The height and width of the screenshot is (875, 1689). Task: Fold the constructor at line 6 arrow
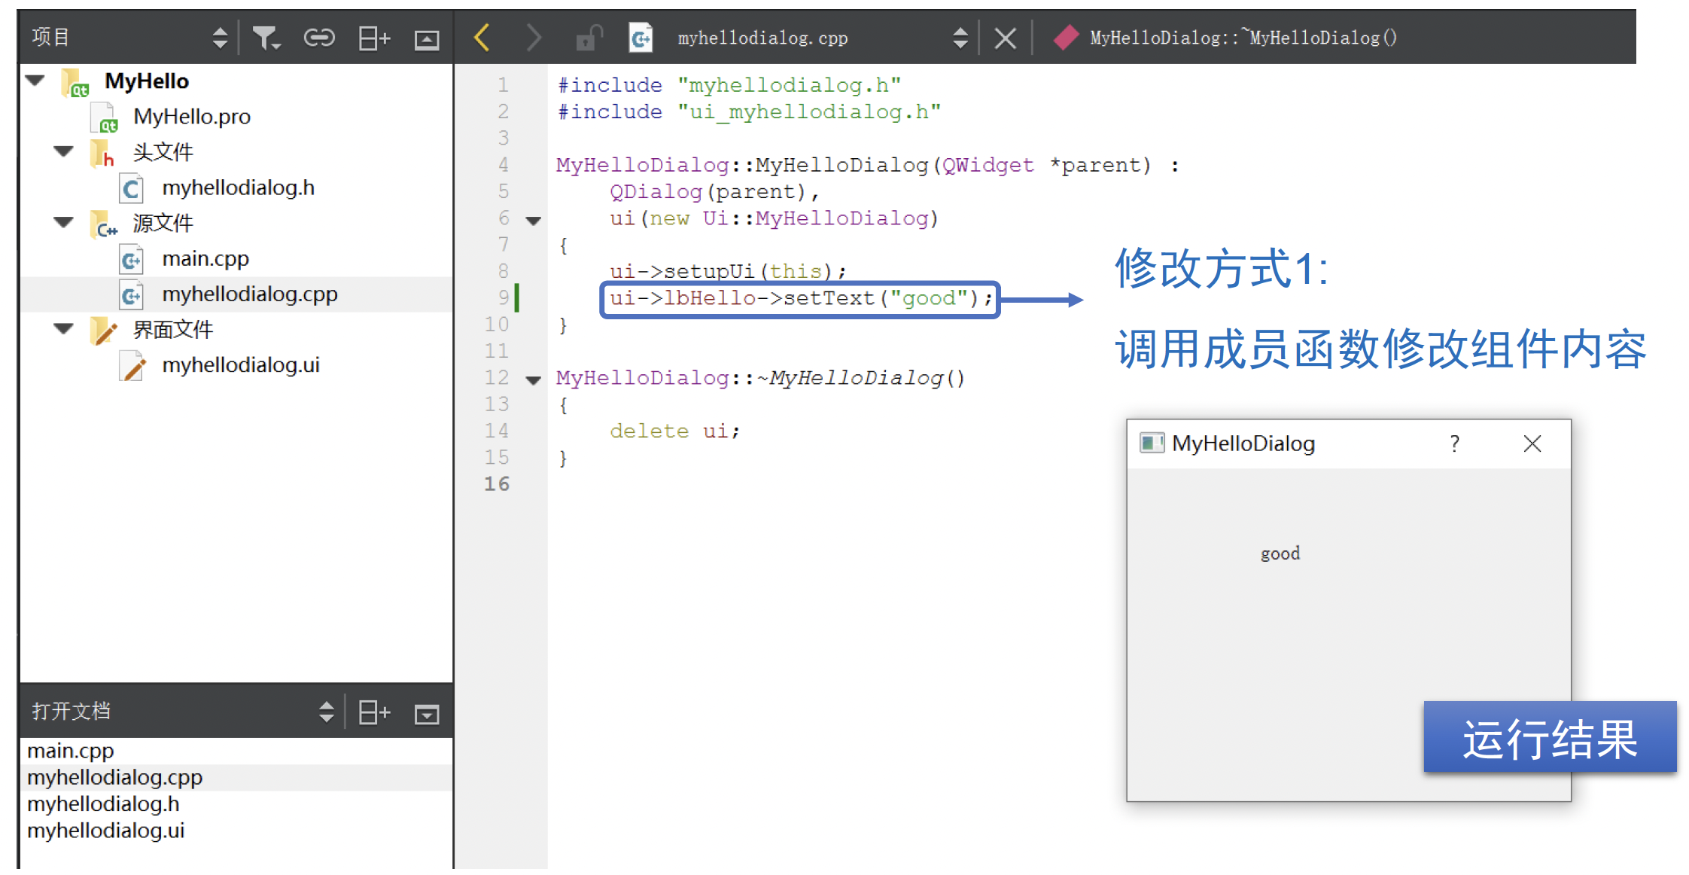[534, 221]
